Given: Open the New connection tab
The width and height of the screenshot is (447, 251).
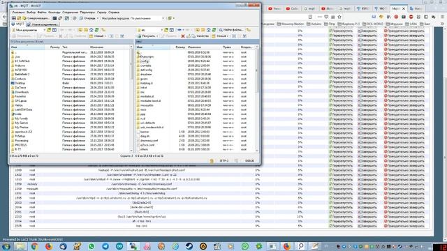Looking at the screenshot, I should click(43, 24).
